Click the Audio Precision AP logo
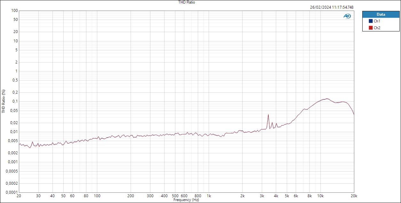The image size is (401, 203). coord(347,15)
